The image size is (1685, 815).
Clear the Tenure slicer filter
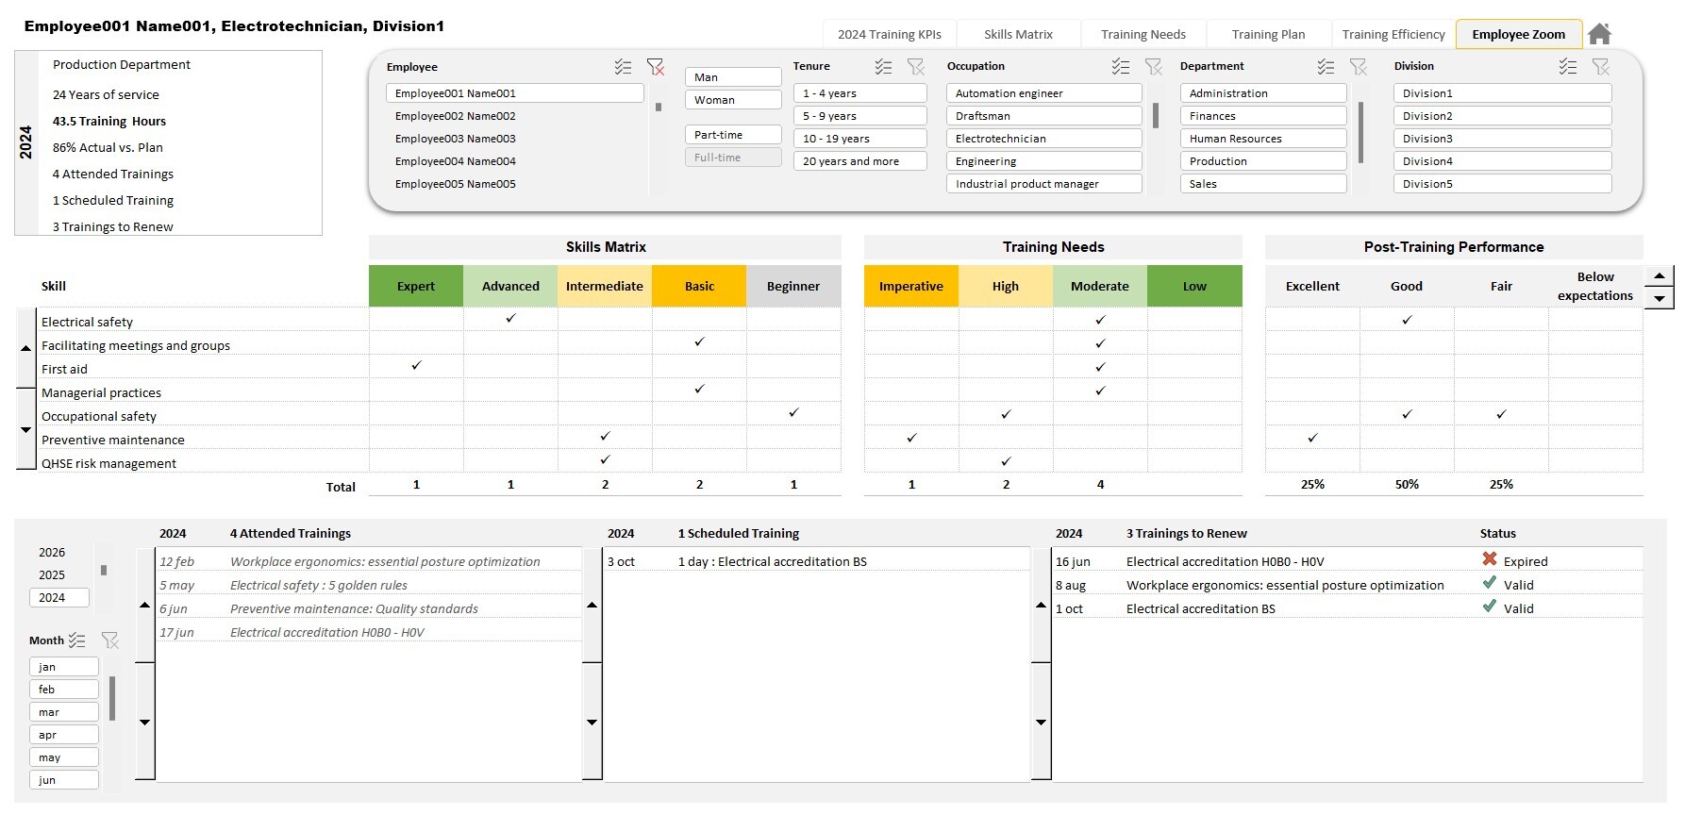[x=916, y=67]
